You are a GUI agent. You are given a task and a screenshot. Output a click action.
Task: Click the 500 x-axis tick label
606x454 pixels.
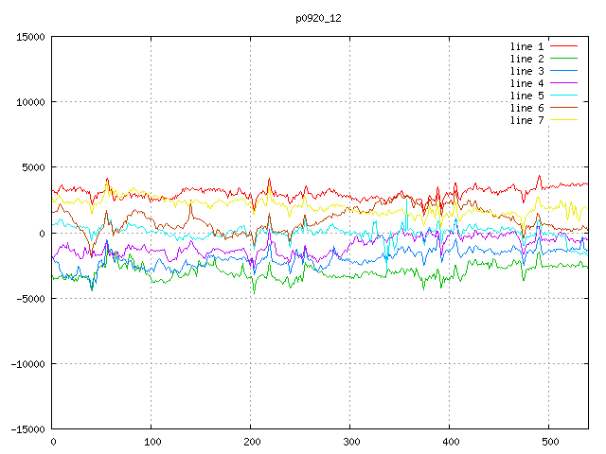tap(549, 442)
